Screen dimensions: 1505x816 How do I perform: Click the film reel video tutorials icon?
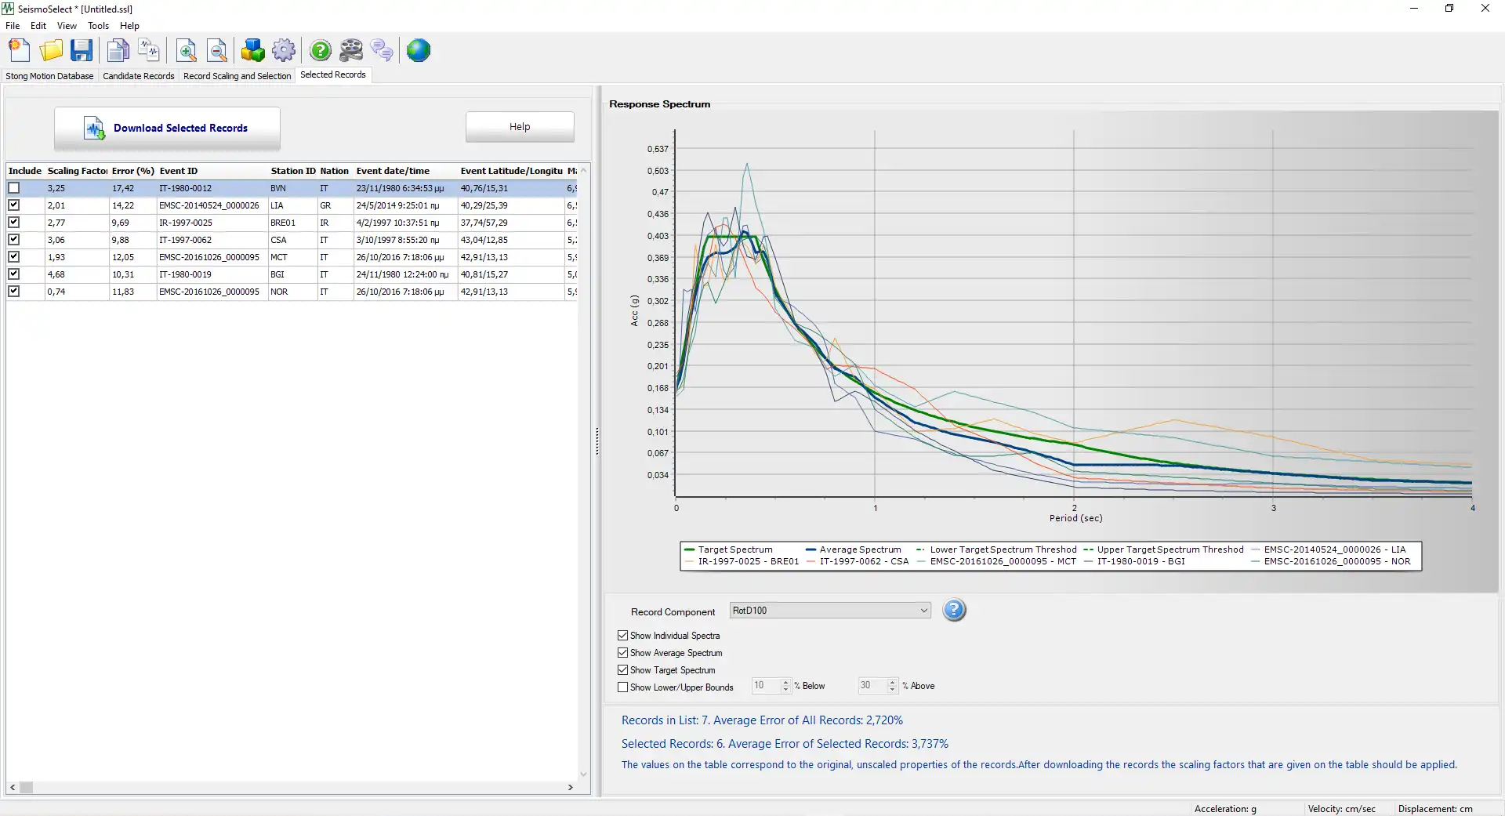click(351, 51)
